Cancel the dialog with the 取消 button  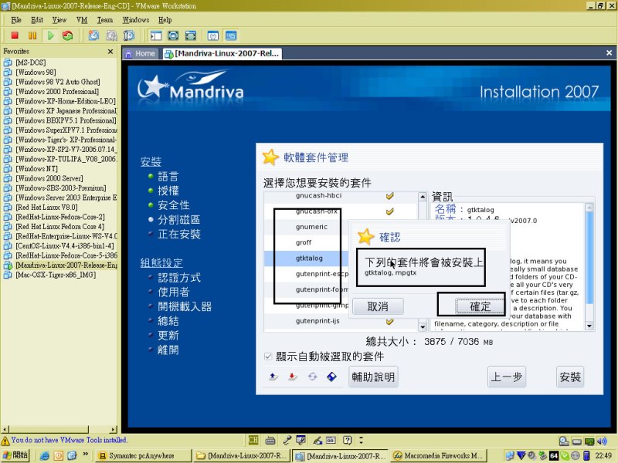[378, 306]
